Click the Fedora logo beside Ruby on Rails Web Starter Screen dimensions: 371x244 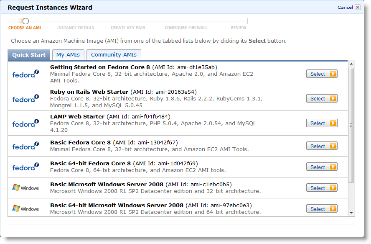(x=25, y=98)
